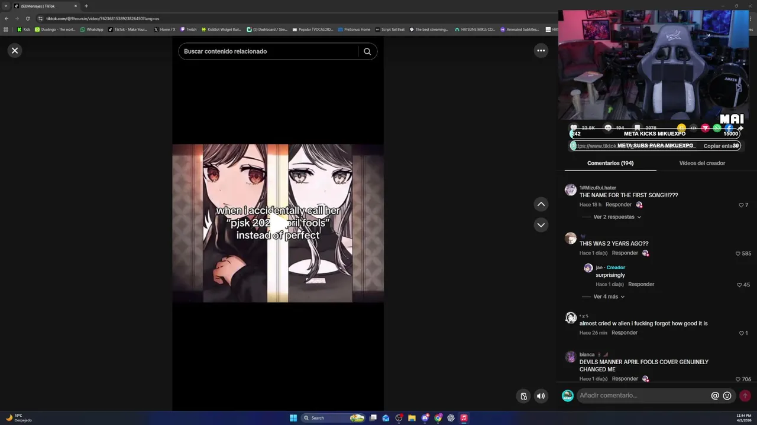Open the tab search dropdown arrow

click(6, 6)
